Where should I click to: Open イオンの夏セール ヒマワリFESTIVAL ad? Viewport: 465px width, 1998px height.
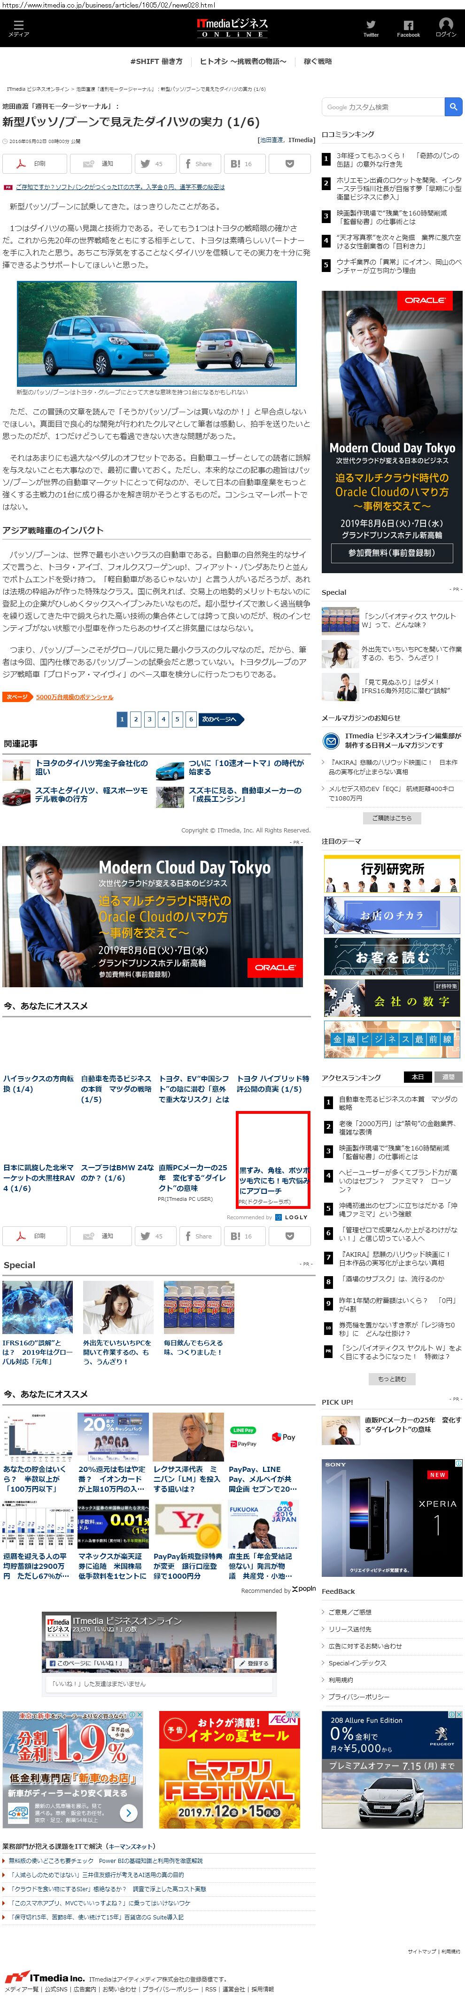[x=230, y=1769]
